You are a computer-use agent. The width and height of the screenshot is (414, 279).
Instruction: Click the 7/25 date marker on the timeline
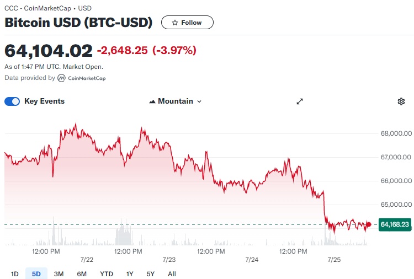[335, 259]
